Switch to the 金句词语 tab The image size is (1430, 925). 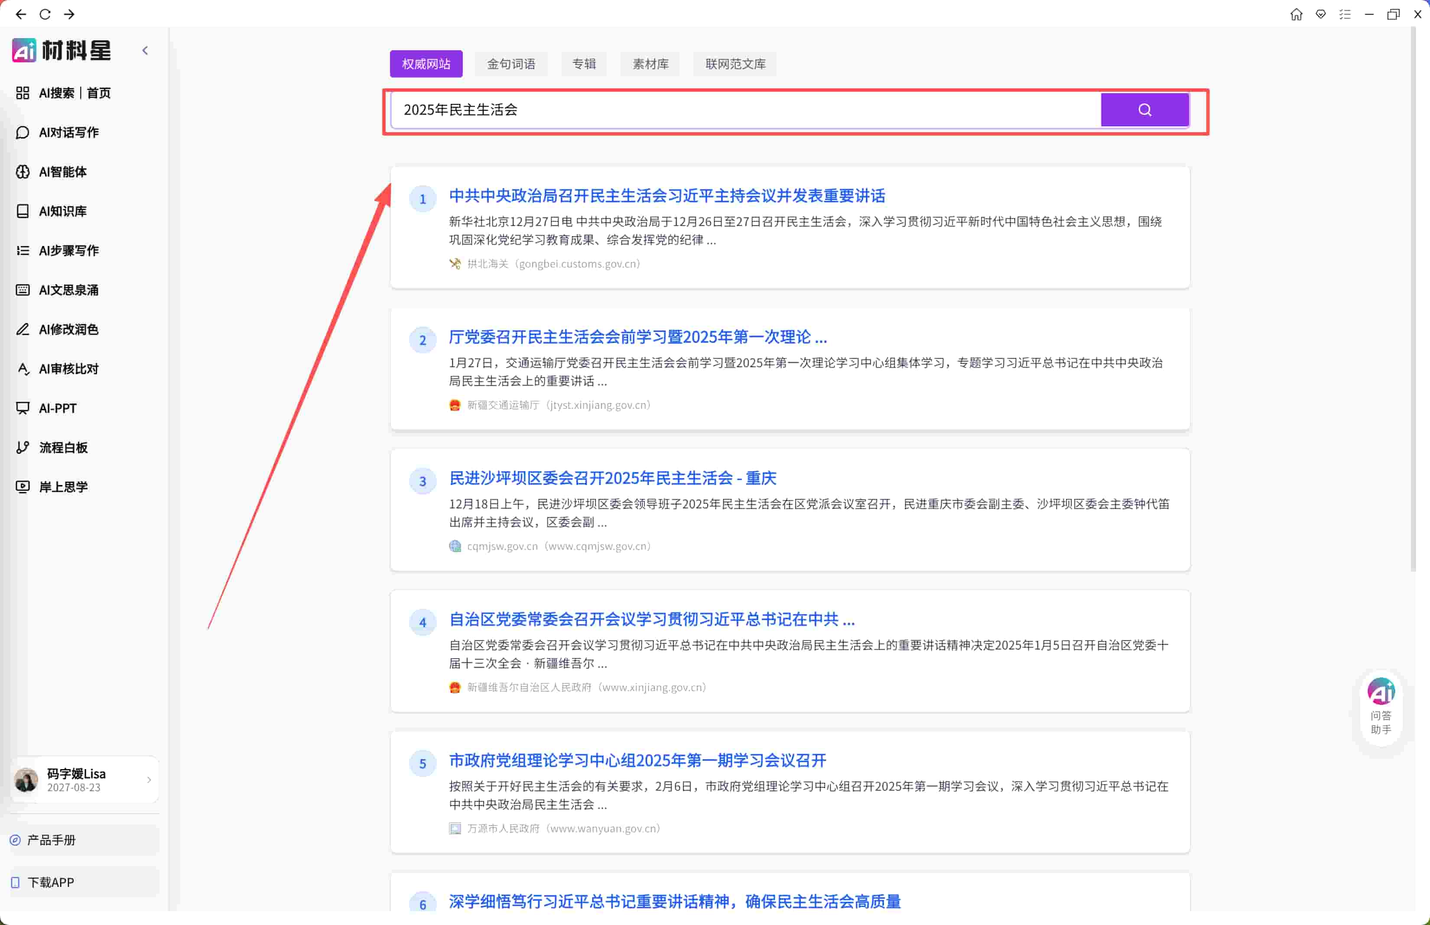point(511,64)
